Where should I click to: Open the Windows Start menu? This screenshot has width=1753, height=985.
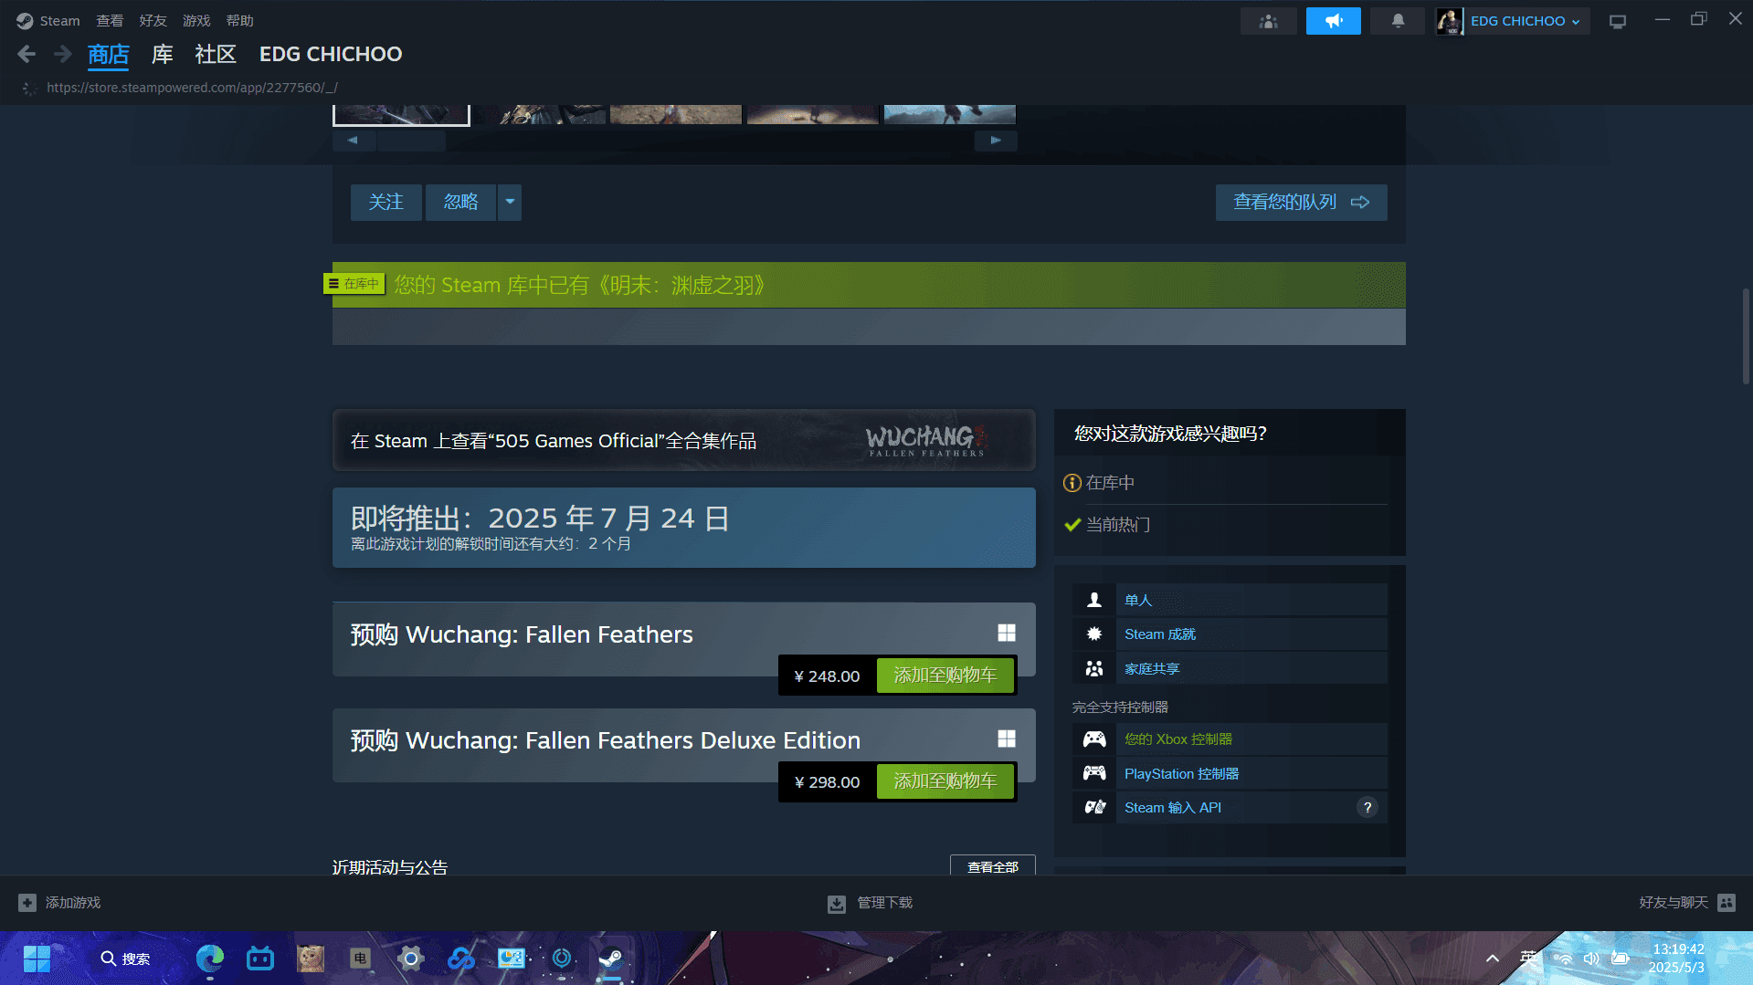tap(37, 959)
